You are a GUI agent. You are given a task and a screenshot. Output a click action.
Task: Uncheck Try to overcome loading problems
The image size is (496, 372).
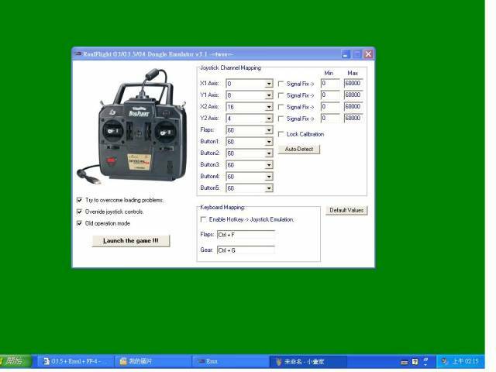coord(79,200)
